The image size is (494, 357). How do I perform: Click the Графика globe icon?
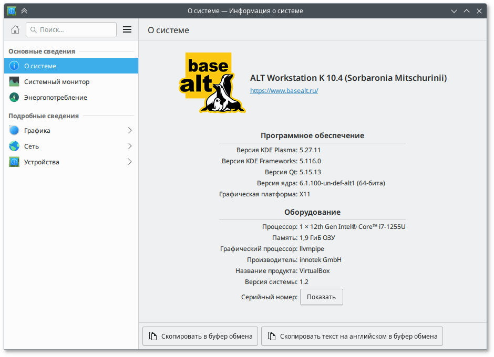click(x=14, y=131)
